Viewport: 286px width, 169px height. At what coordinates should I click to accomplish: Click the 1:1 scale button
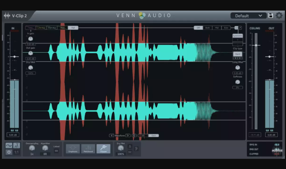point(17,152)
